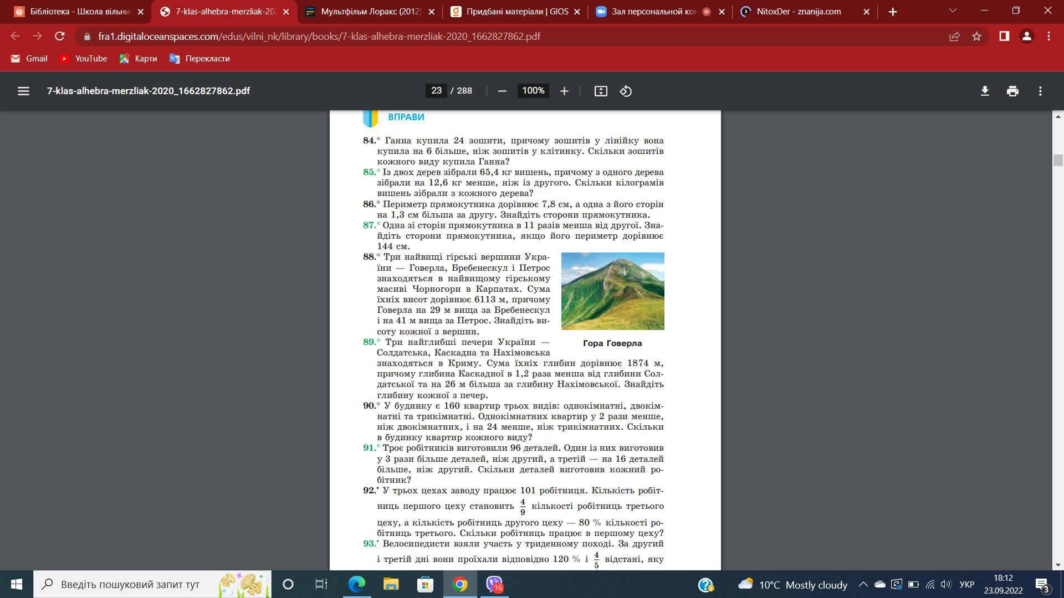Expand the tab search dropdown arrow
Viewport: 1064px width, 598px height.
coord(953,11)
